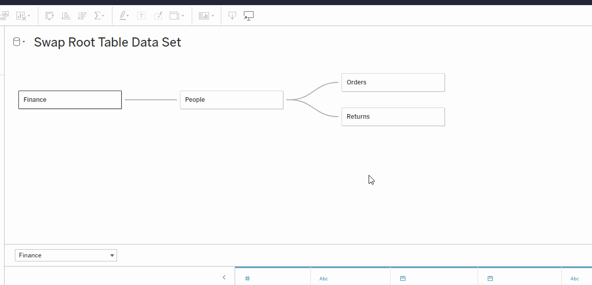The height and width of the screenshot is (285, 592).
Task: Click the Swap Root Table Data Set title
Action: tap(107, 42)
